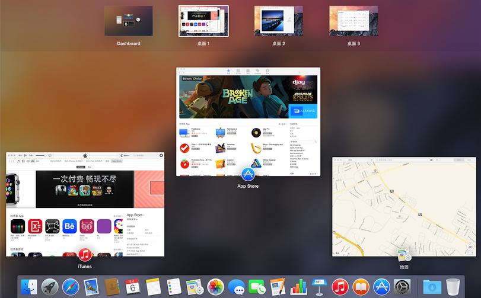The image size is (481, 298).
Task: Select iPhone segment in iTunes window
Action: (81, 167)
